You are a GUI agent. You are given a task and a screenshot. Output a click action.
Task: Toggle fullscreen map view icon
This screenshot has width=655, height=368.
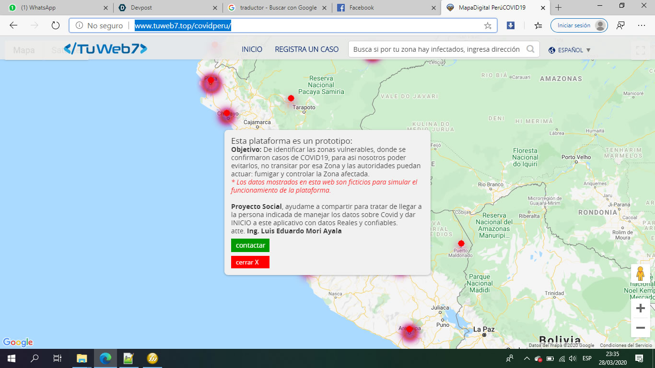640,50
